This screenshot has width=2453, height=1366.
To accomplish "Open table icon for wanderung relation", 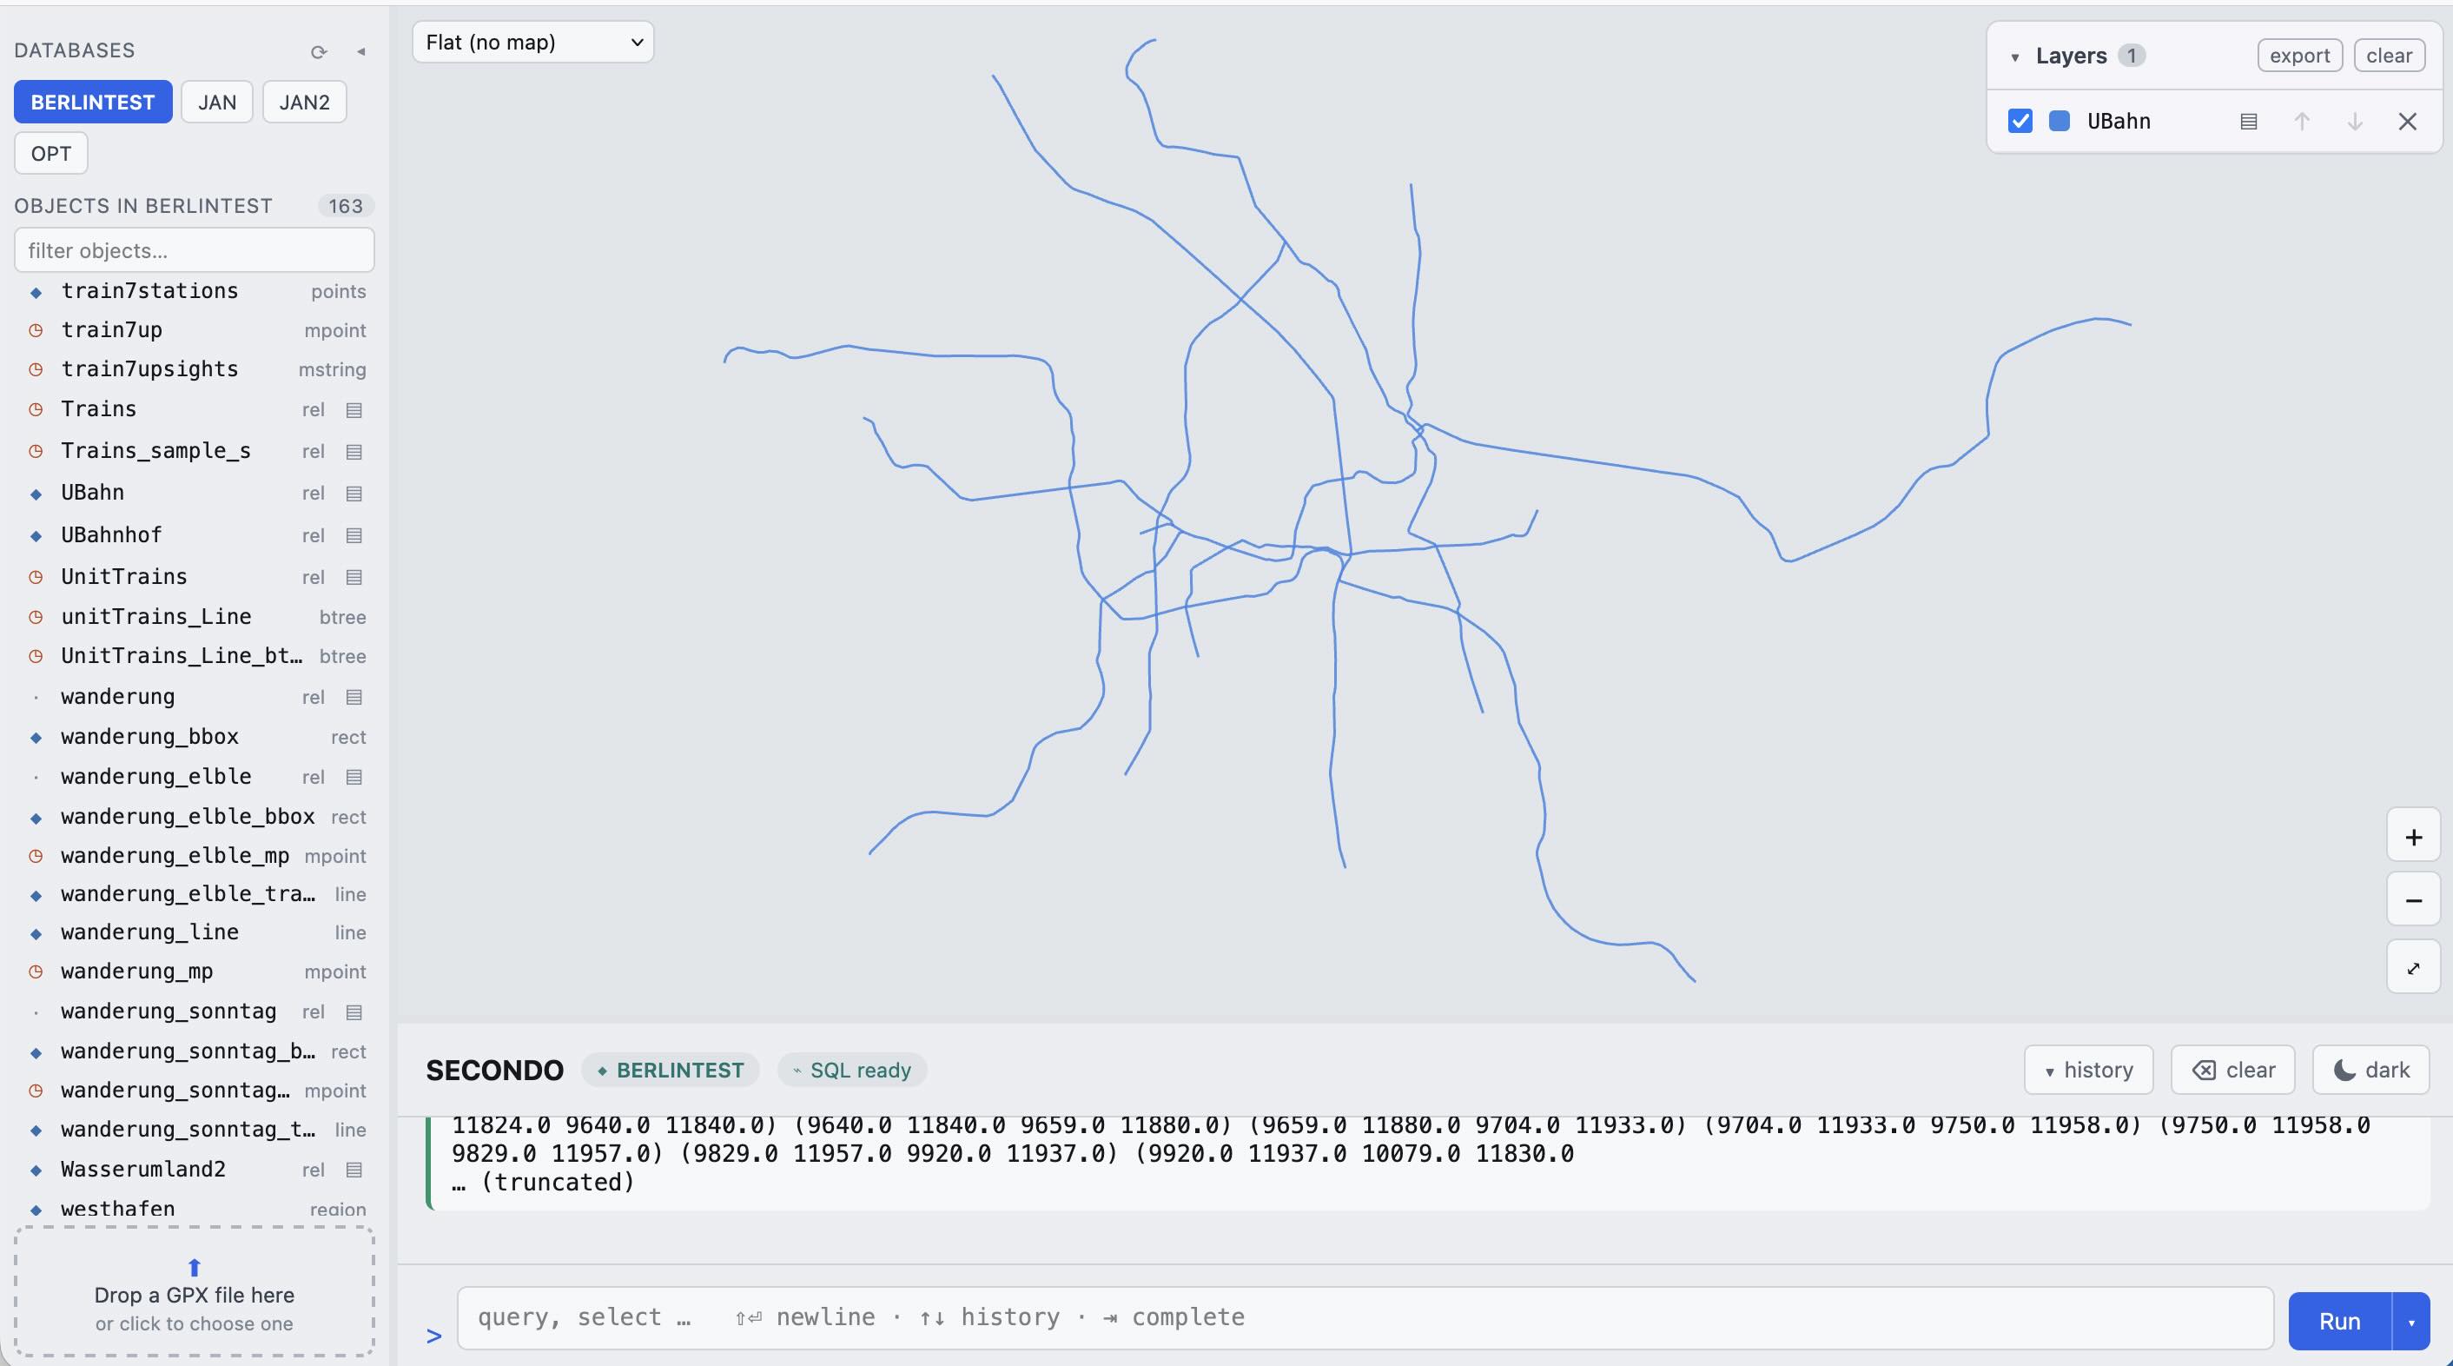I will 354,697.
